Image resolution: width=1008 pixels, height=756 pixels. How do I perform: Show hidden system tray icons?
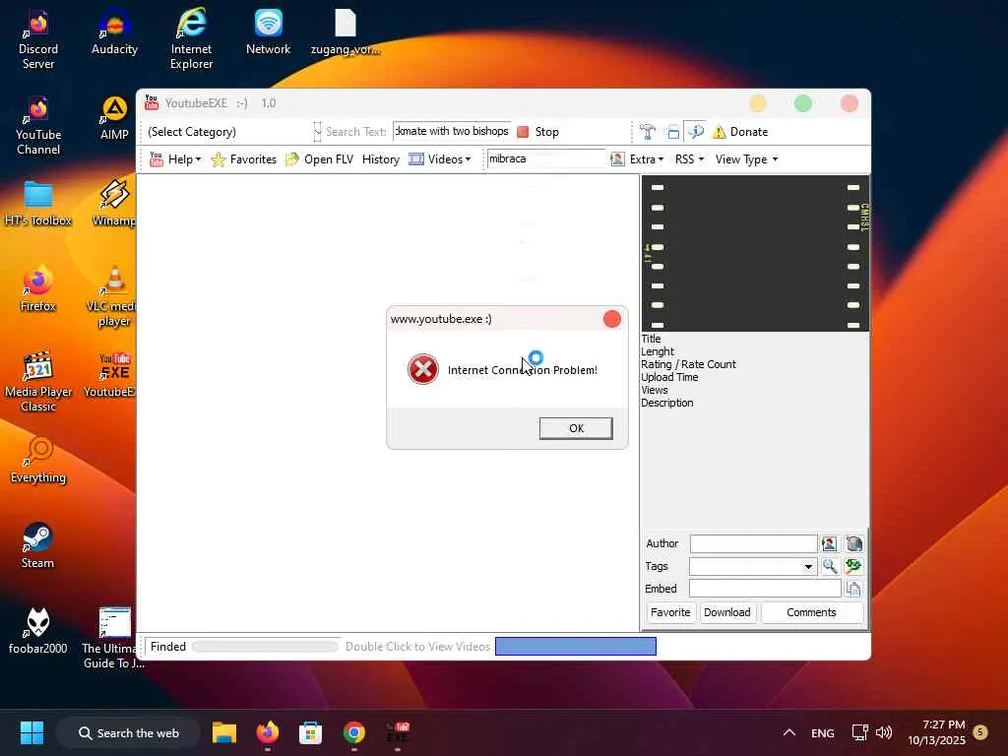coord(788,732)
